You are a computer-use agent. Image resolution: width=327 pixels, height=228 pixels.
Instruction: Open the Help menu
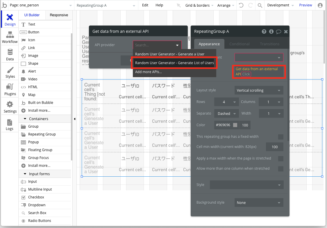point(159,5)
